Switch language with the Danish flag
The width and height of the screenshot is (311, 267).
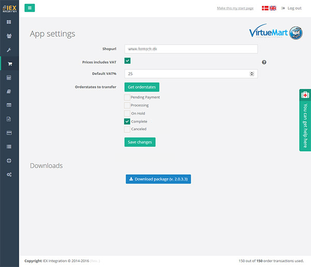tap(265, 8)
